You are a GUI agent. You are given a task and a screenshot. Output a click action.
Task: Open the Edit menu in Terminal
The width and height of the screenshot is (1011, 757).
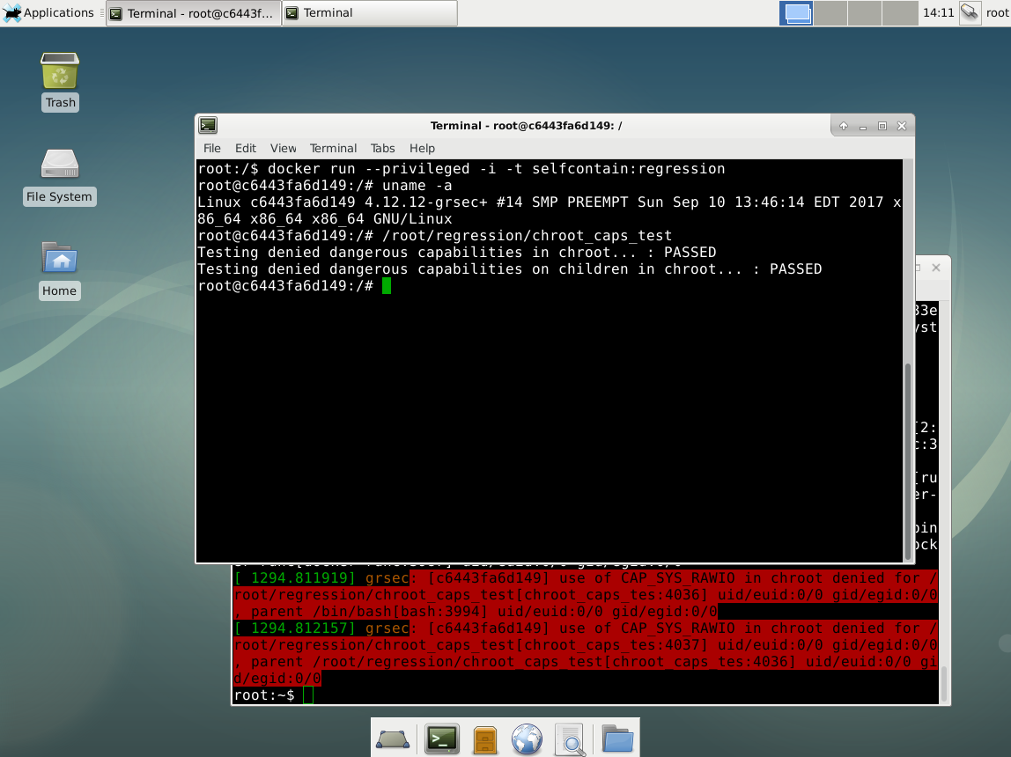point(246,148)
